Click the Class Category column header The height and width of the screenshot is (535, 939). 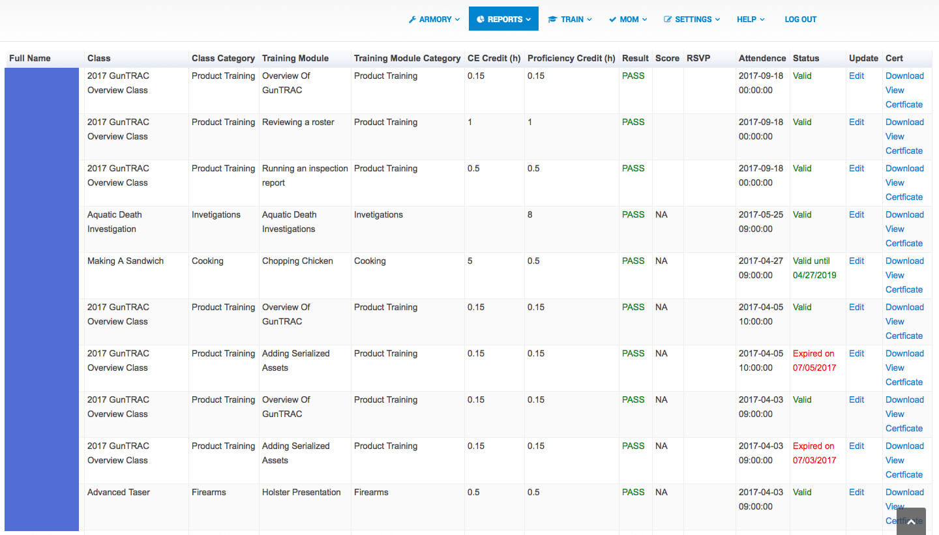click(223, 58)
